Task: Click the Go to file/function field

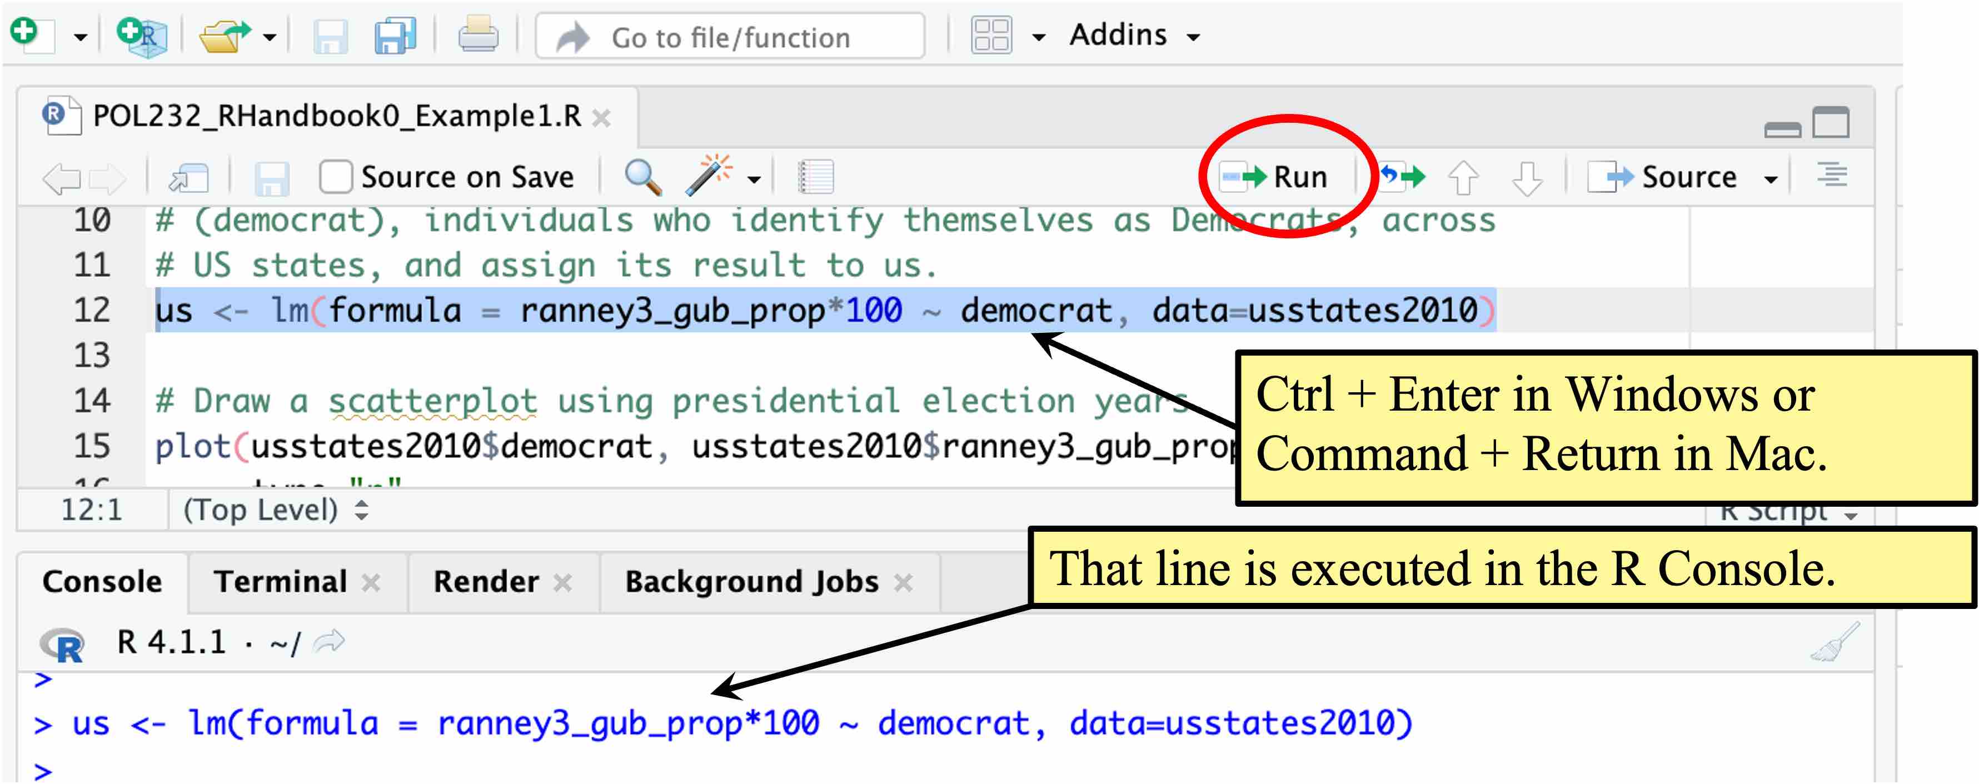Action: [x=730, y=36]
